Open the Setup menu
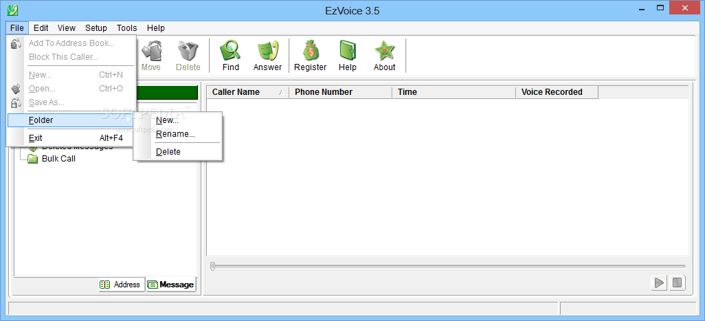705x321 pixels. pyautogui.click(x=96, y=28)
